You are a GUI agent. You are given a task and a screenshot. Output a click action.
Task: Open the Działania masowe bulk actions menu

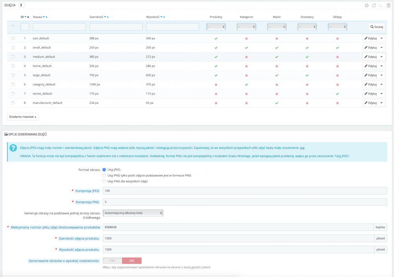(x=23, y=117)
